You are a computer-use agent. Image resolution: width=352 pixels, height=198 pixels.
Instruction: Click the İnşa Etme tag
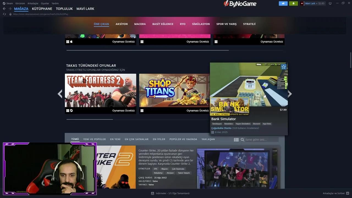267,124
